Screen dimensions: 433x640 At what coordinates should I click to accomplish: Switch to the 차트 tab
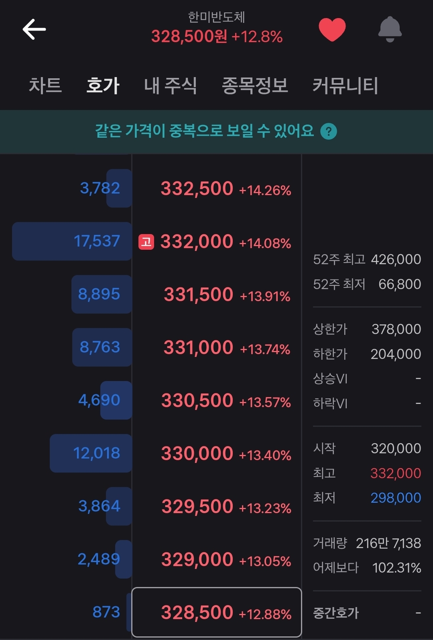(45, 86)
